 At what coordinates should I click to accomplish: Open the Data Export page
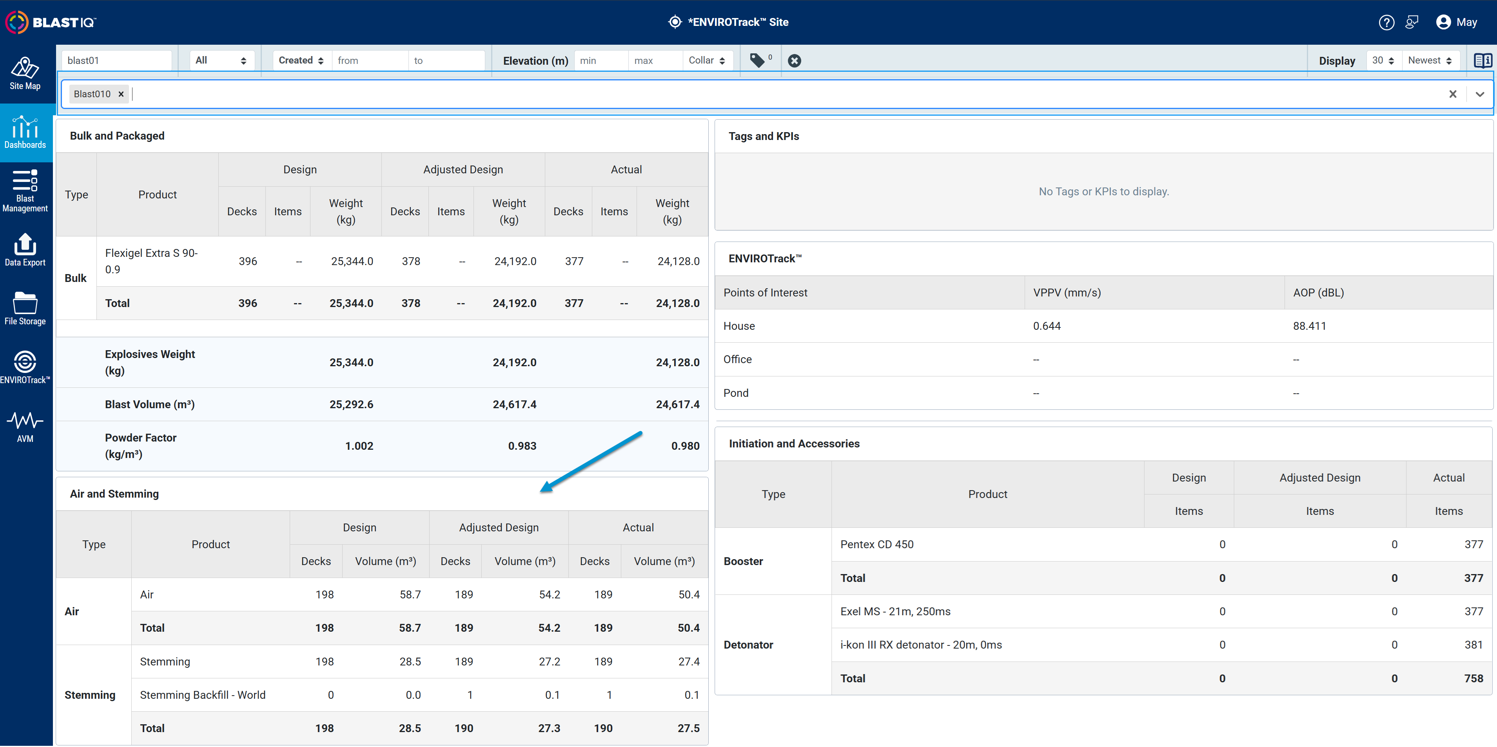[25, 250]
